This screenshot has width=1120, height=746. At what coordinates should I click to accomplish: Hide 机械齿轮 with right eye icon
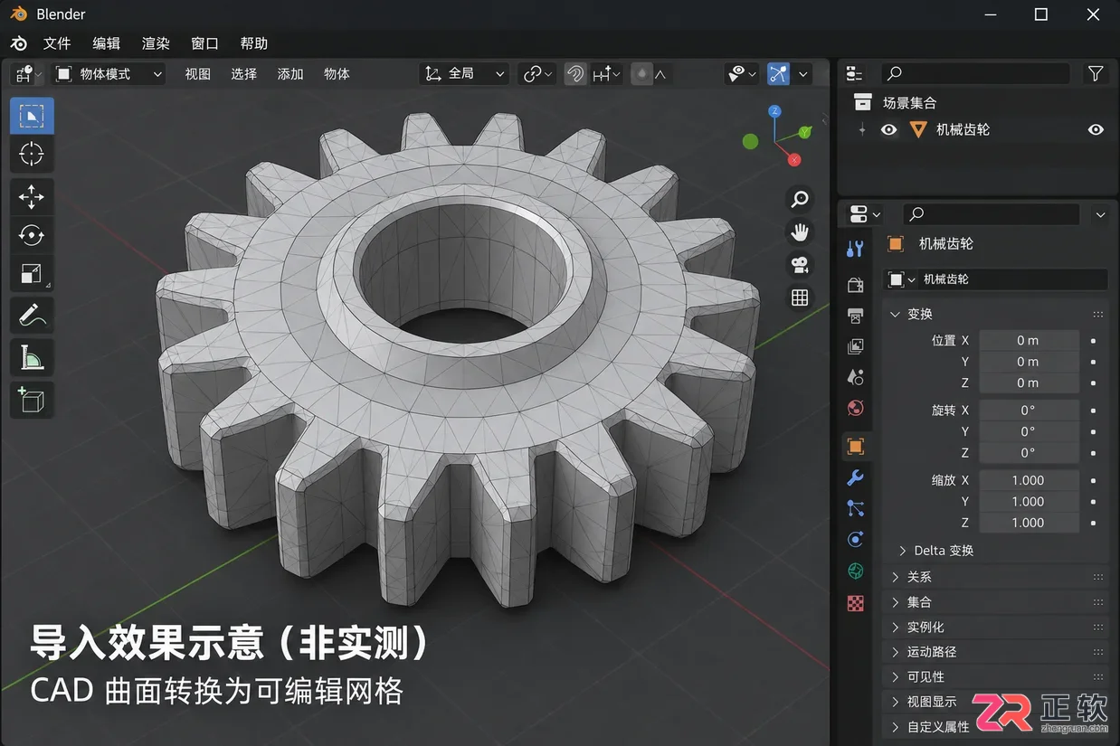[1096, 129]
